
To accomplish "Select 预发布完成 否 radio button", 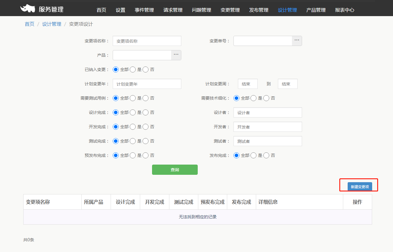I will click(x=146, y=155).
